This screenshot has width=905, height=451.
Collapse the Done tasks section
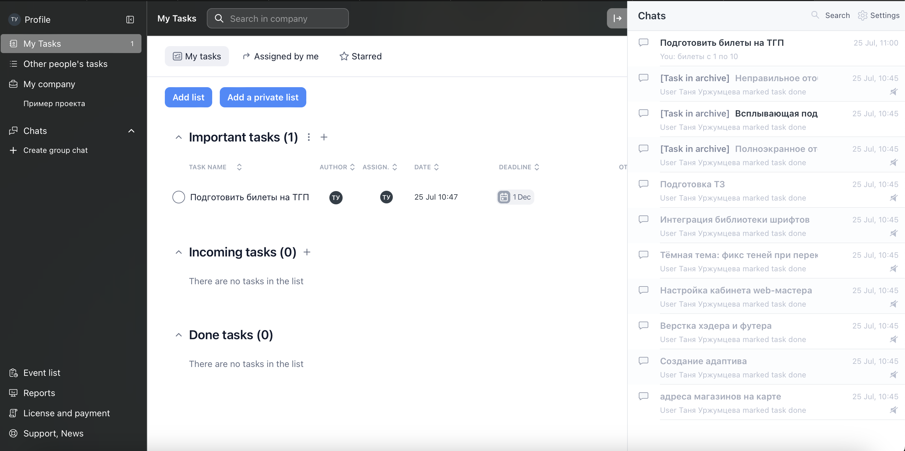pos(178,335)
